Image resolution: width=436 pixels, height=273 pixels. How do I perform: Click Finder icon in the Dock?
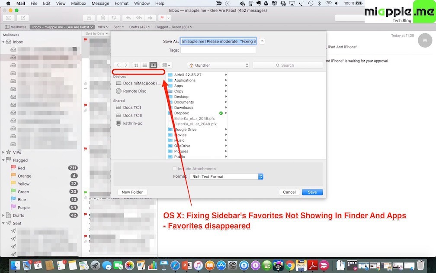point(15,266)
